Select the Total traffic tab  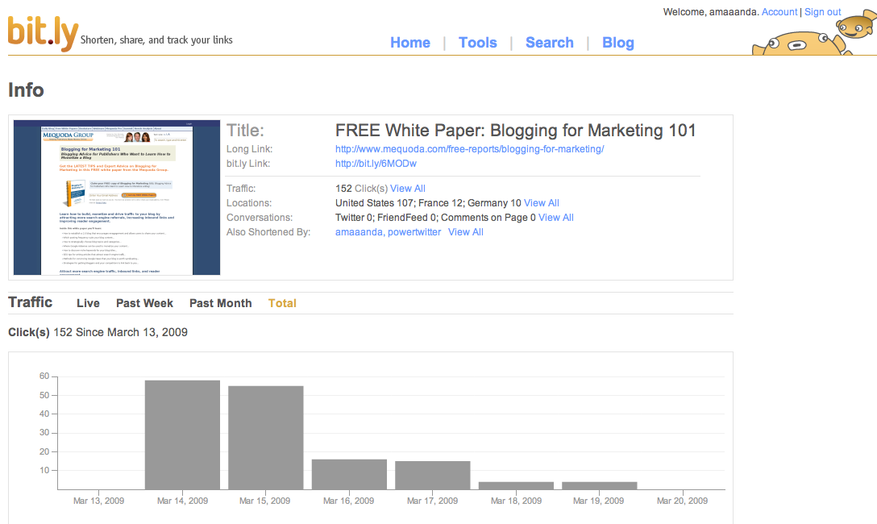click(282, 303)
